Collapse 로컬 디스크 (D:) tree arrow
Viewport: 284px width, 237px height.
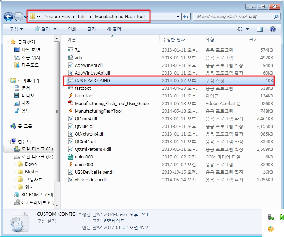tap(11, 157)
